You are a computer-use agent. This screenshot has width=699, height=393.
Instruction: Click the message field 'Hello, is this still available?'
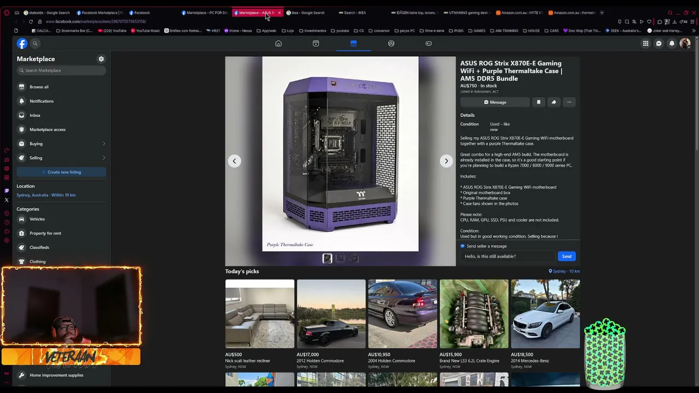[x=509, y=257]
